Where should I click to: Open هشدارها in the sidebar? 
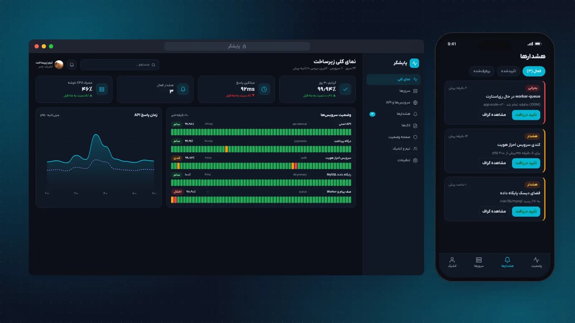point(393,114)
